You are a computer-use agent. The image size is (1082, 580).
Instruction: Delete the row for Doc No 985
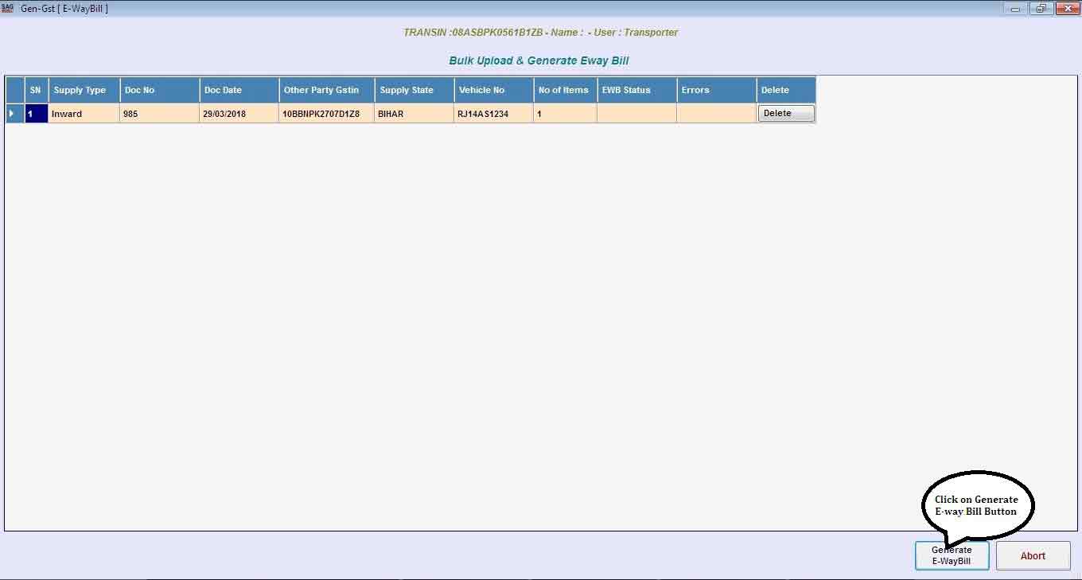pos(785,114)
